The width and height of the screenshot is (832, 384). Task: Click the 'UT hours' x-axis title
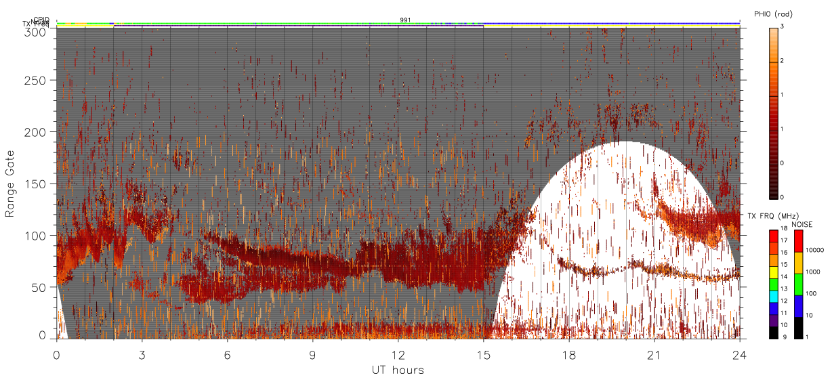coord(398,370)
